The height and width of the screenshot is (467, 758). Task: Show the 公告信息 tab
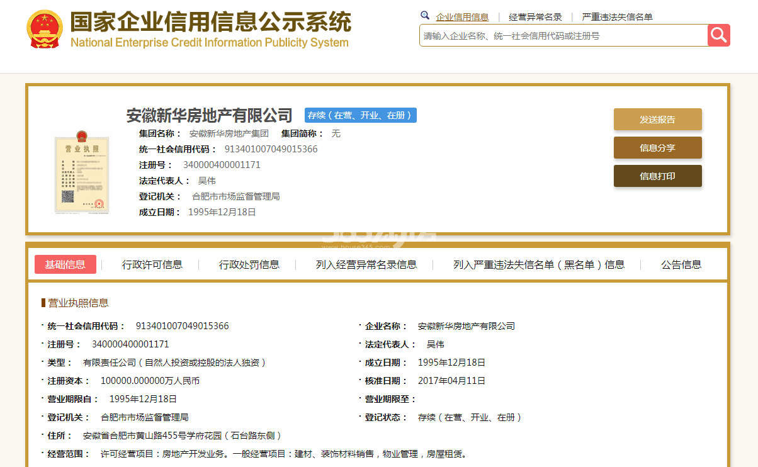[681, 264]
